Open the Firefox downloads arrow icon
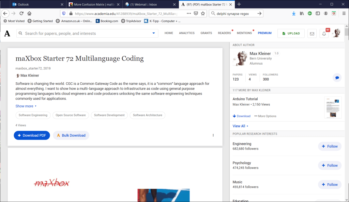The image size is (349, 202). (294, 13)
